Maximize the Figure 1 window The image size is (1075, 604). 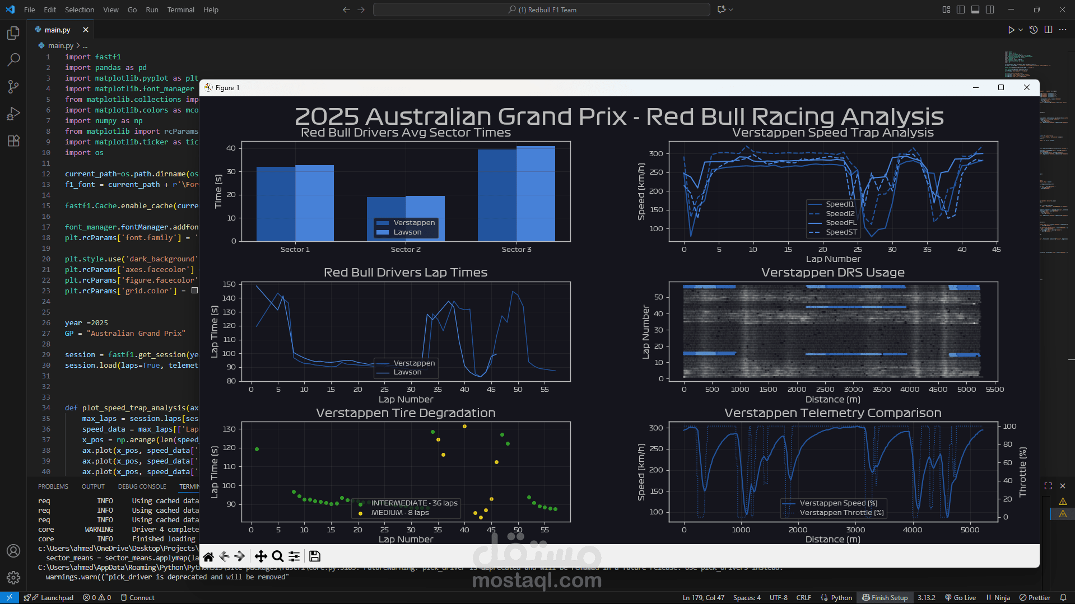tap(1001, 87)
